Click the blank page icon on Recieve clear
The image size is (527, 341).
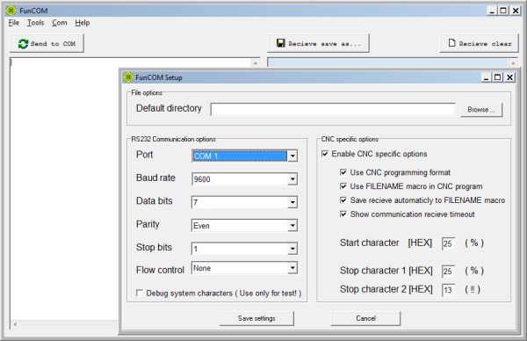[x=452, y=43]
